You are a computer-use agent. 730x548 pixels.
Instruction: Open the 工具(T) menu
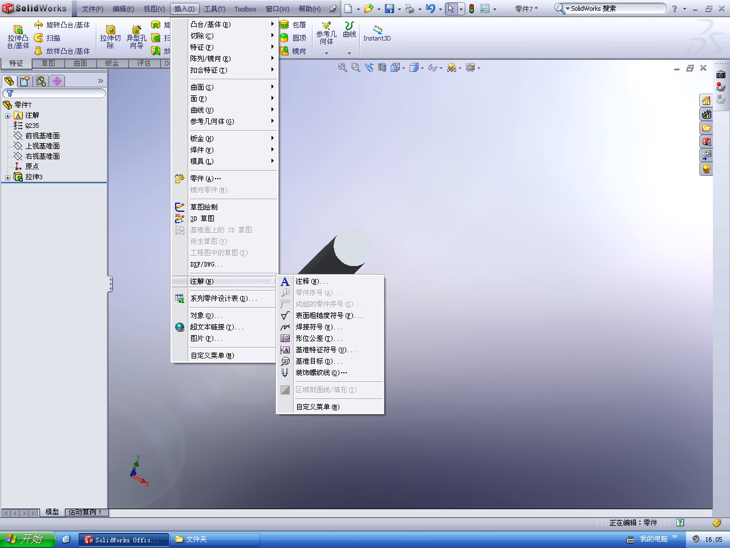tap(214, 9)
